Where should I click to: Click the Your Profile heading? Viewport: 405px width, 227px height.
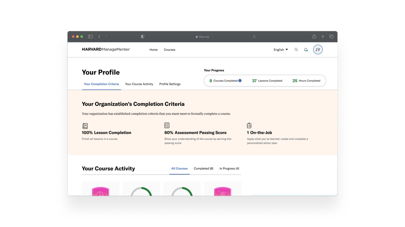pos(101,72)
